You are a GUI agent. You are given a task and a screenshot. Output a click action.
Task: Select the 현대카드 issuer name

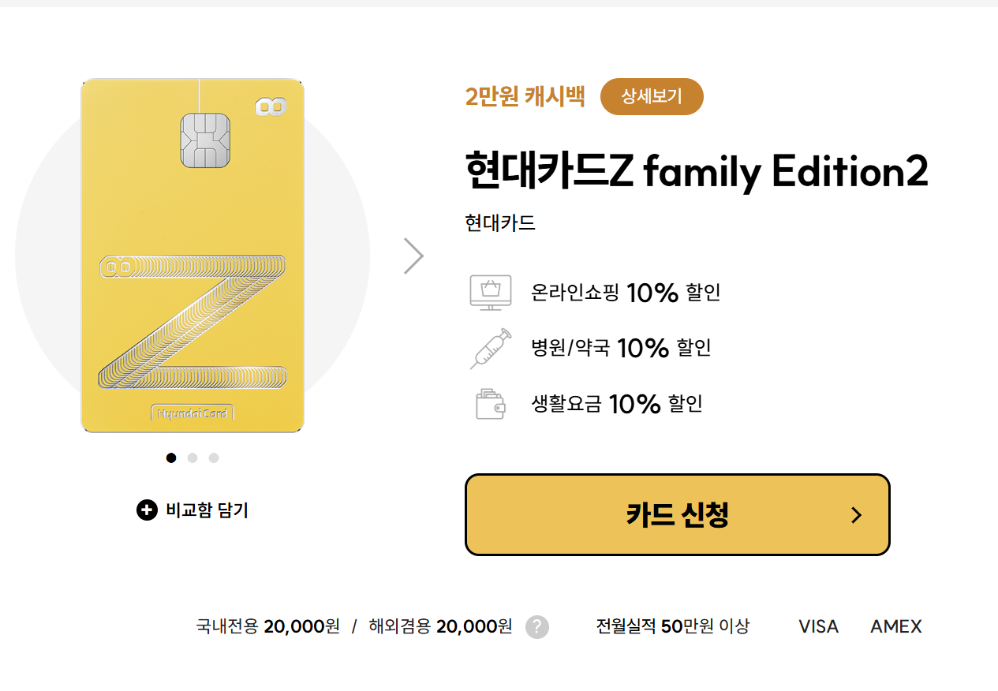point(499,222)
